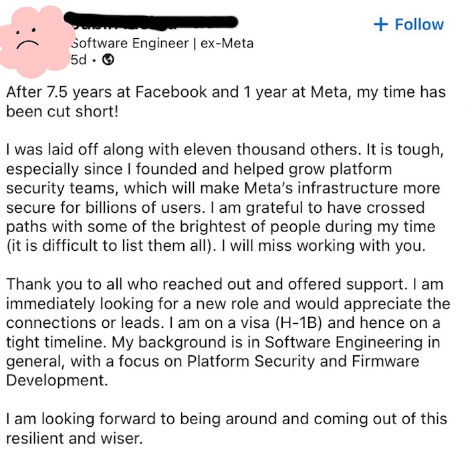468x463 pixels.
Task: Click the 5d post timestamp
Action: point(78,60)
